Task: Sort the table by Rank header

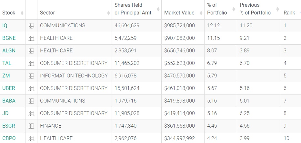Action: 289,13
